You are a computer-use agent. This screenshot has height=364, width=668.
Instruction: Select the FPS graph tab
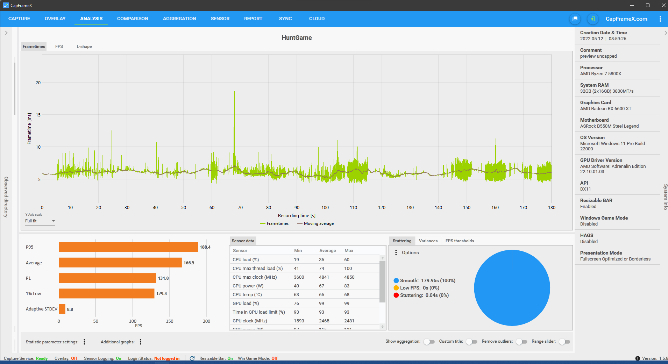pyautogui.click(x=59, y=47)
